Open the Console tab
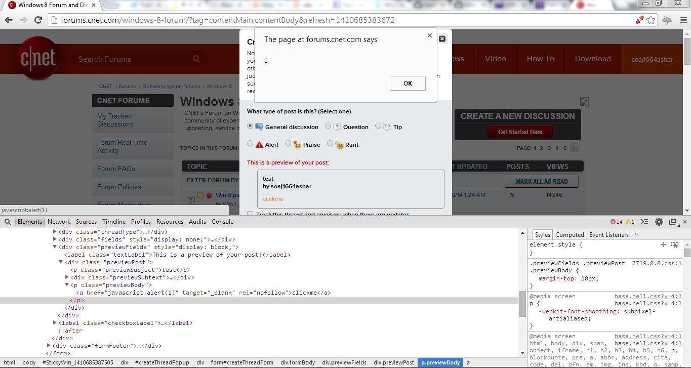The height and width of the screenshot is (368, 691). (x=222, y=222)
